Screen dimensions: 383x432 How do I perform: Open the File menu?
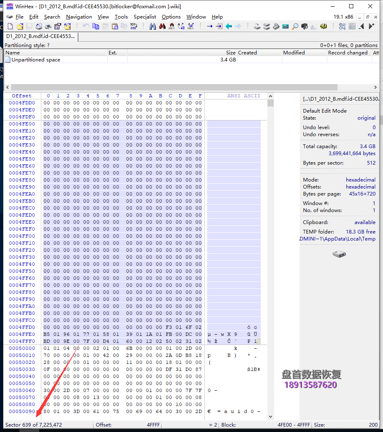(x=19, y=17)
